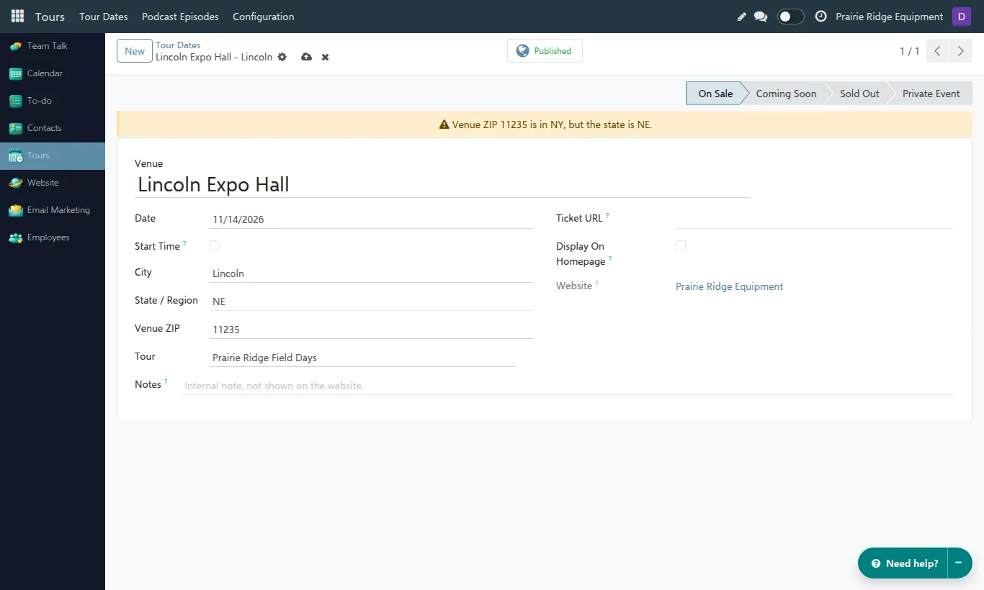The height and width of the screenshot is (590, 984).
Task: Open the Prairie Ridge Equipment company switcher
Action: coord(889,17)
